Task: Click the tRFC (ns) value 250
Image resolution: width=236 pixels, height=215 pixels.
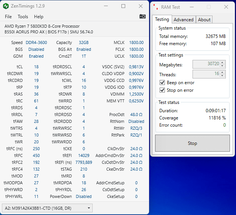Action: [x=36, y=149]
